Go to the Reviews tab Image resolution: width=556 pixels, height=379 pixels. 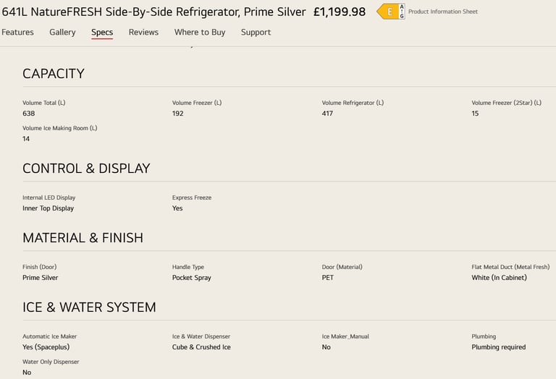point(143,33)
